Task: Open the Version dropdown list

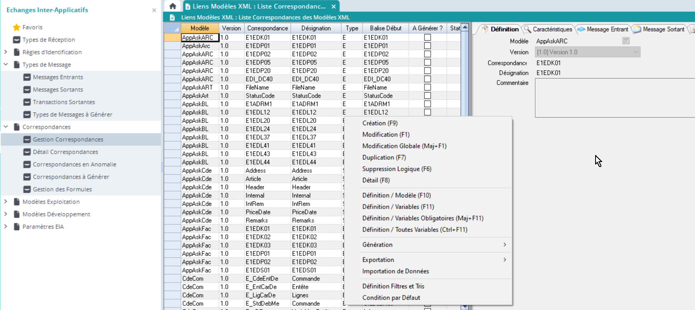Action: click(635, 52)
